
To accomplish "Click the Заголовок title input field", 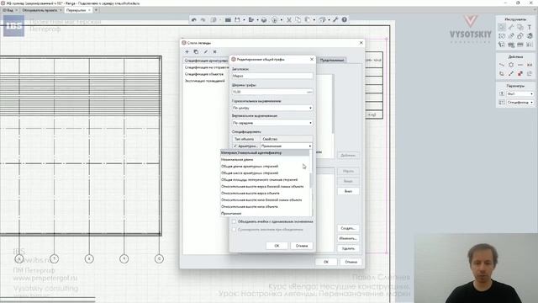I will pos(272,76).
